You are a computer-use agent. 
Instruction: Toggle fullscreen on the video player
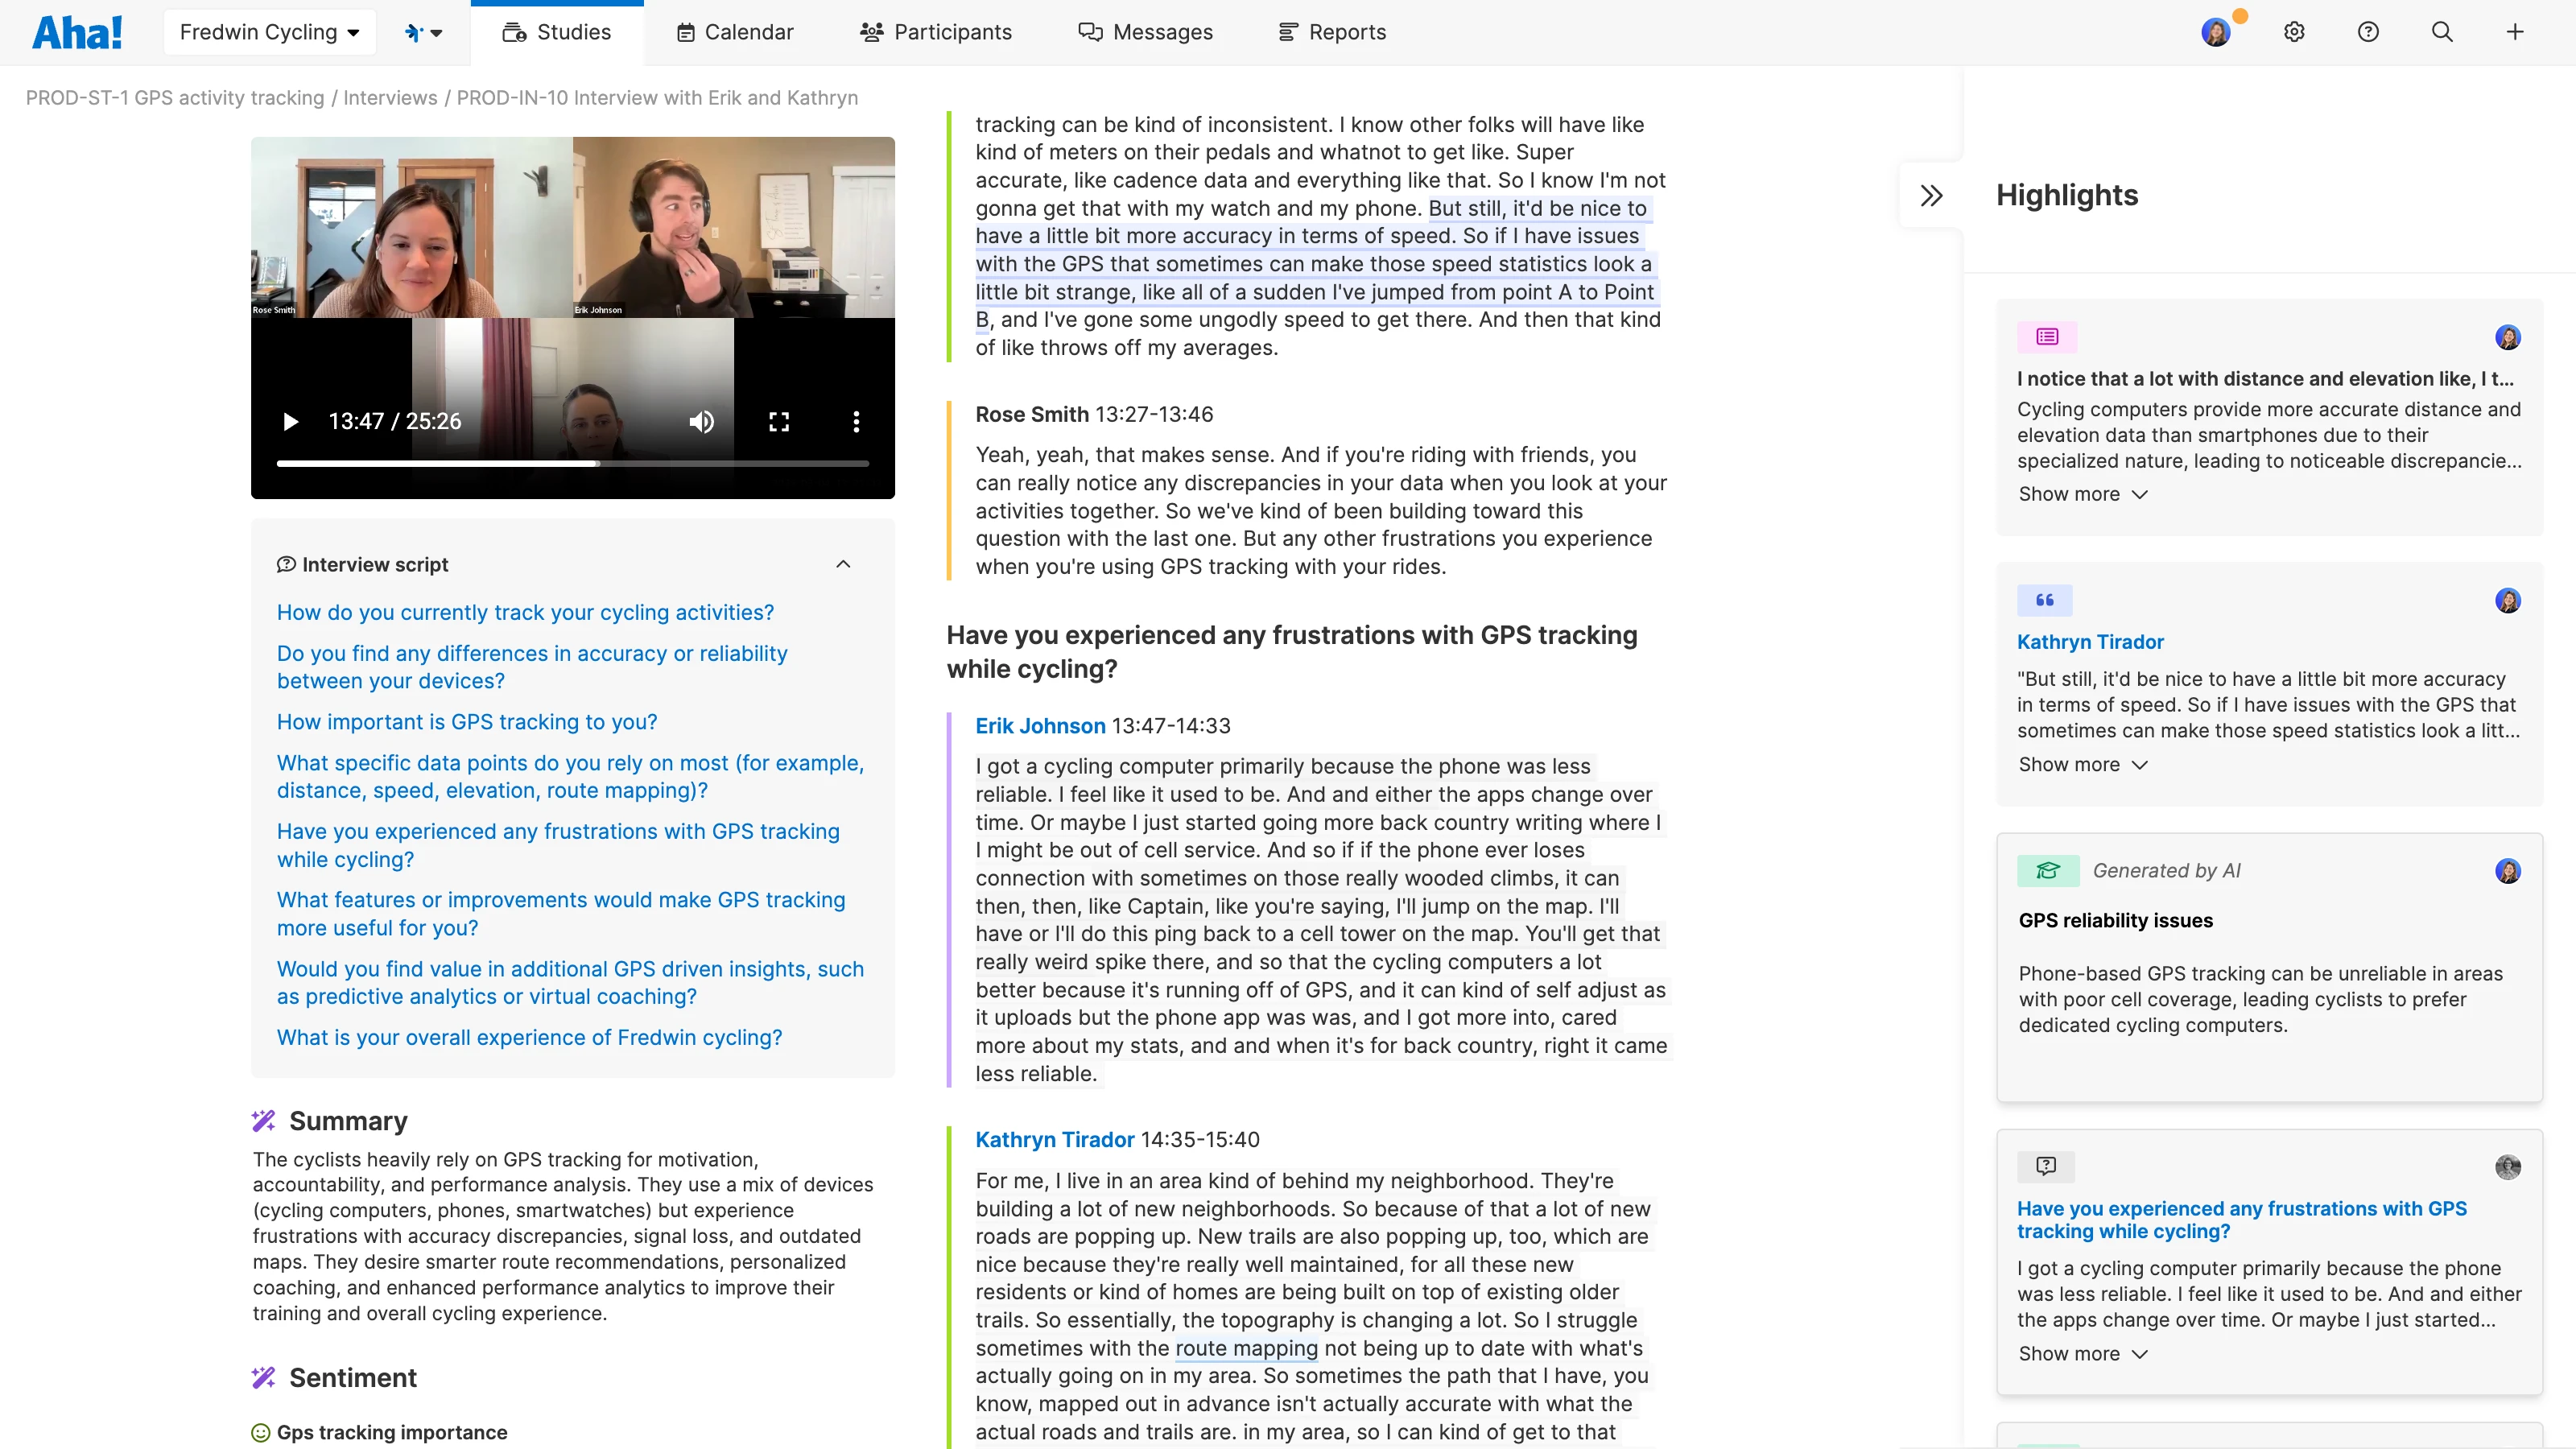point(779,421)
